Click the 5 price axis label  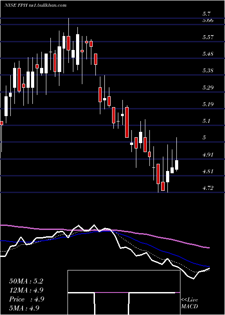(x=204, y=138)
